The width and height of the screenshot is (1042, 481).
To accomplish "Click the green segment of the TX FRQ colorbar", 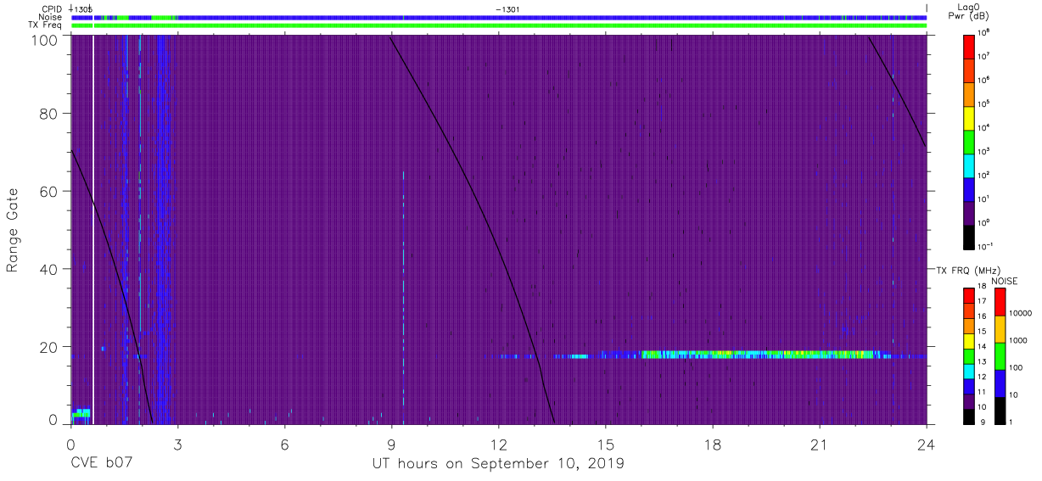I will [968, 355].
